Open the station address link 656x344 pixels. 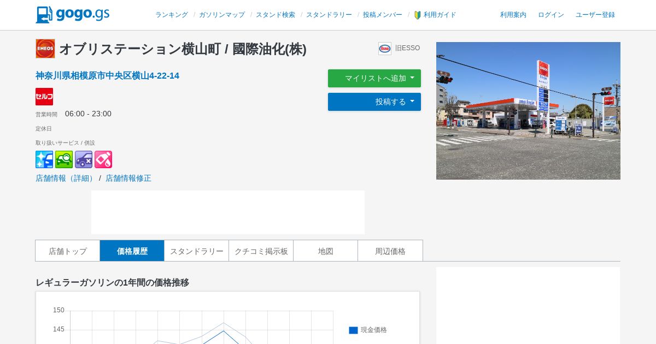coord(107,75)
